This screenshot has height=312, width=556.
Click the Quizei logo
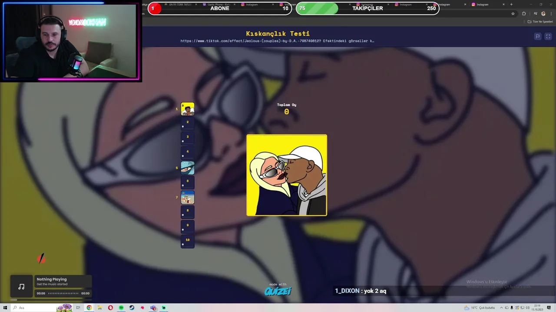pos(278,291)
